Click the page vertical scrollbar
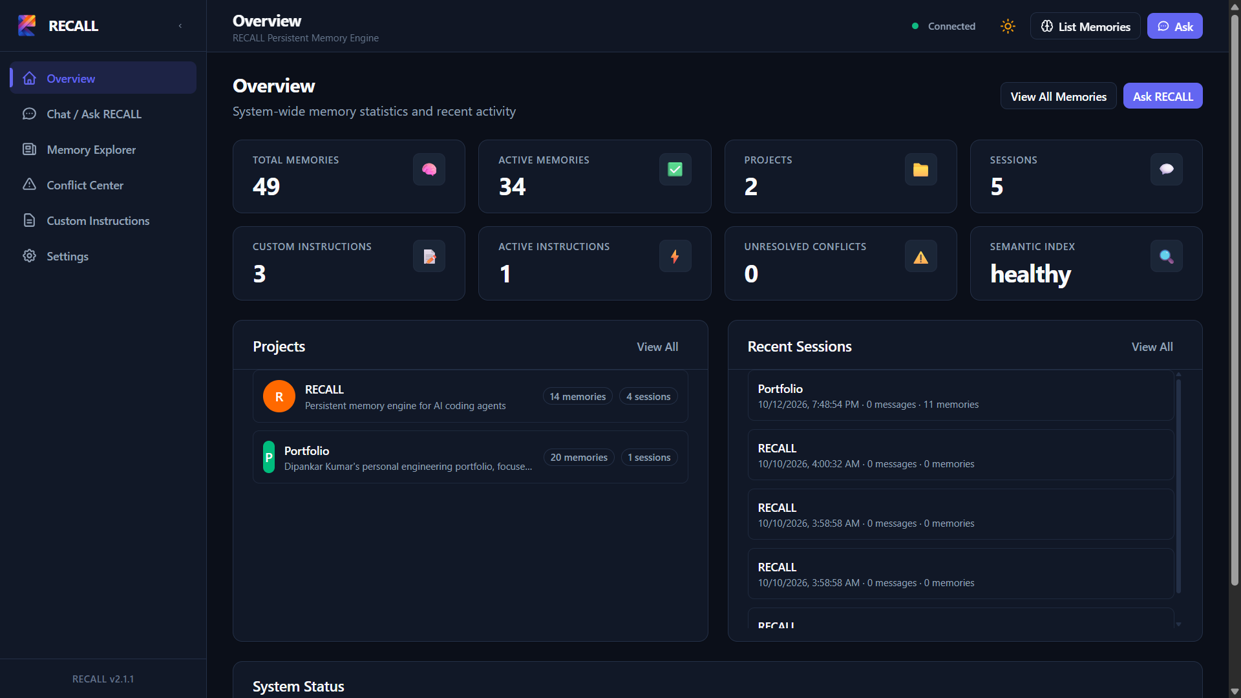1241x698 pixels. tap(1235, 301)
